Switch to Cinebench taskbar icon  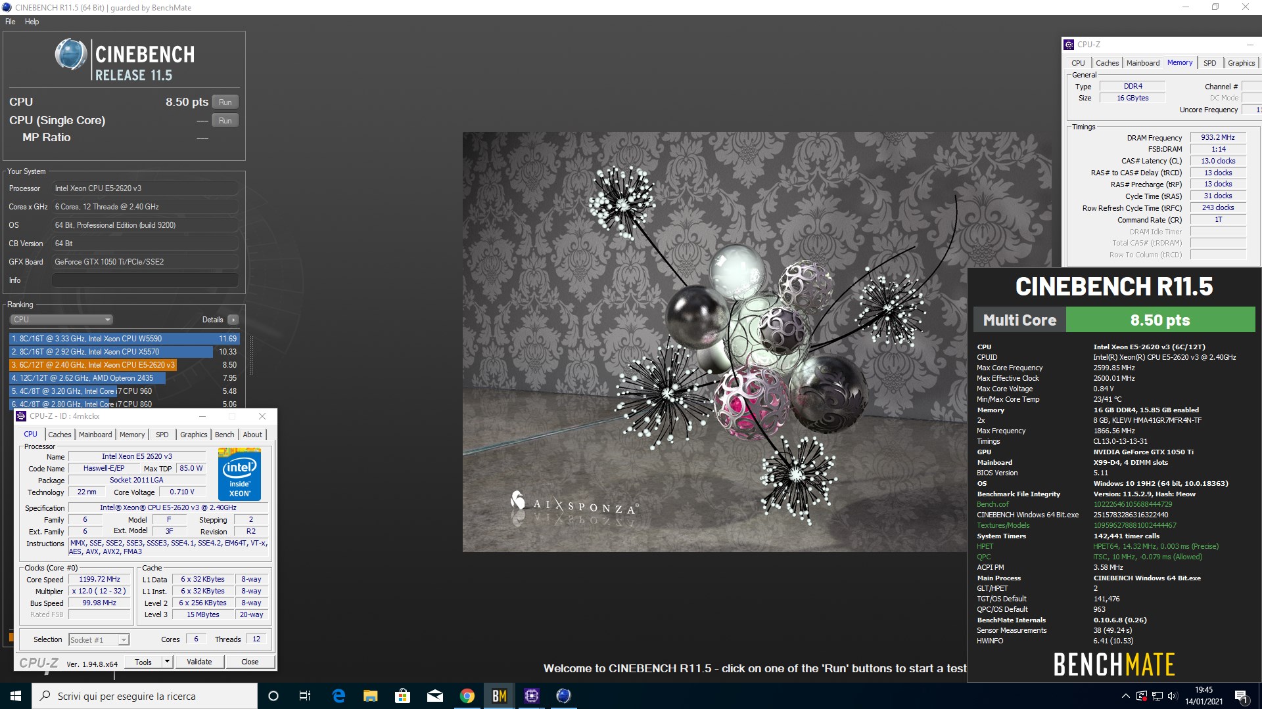564,696
